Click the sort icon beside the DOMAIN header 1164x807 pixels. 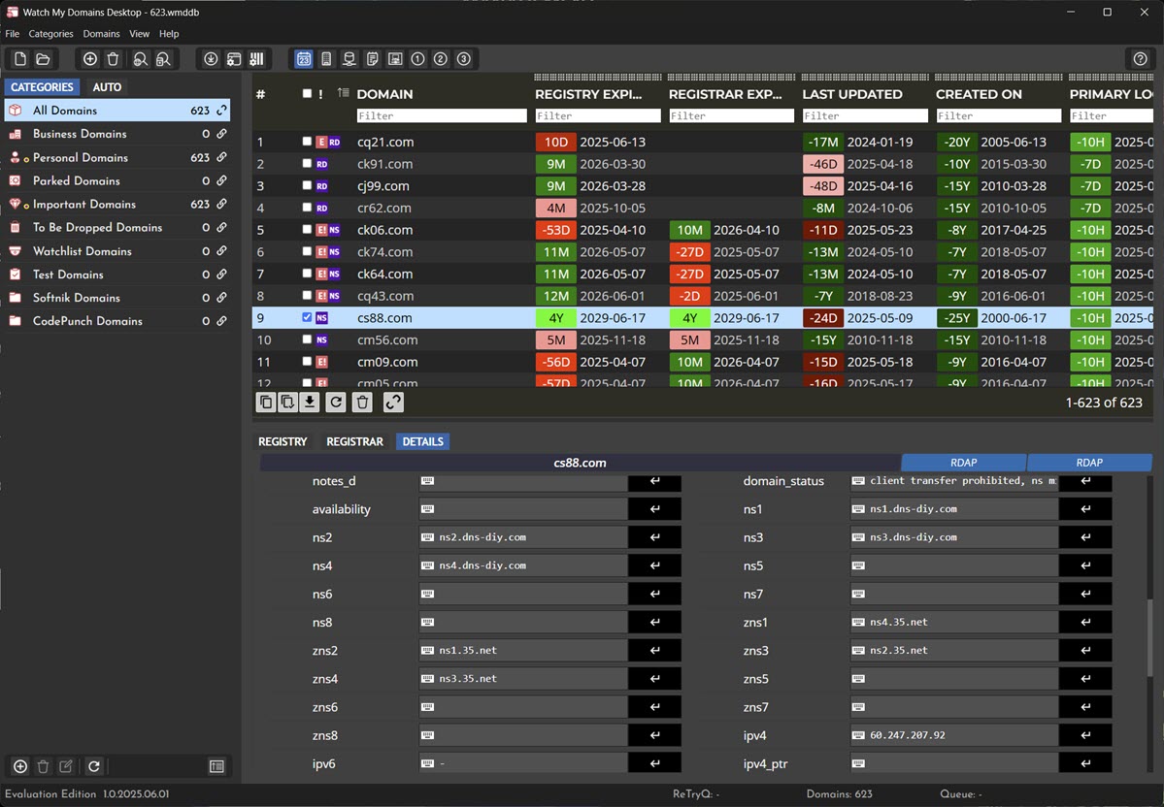(x=343, y=93)
